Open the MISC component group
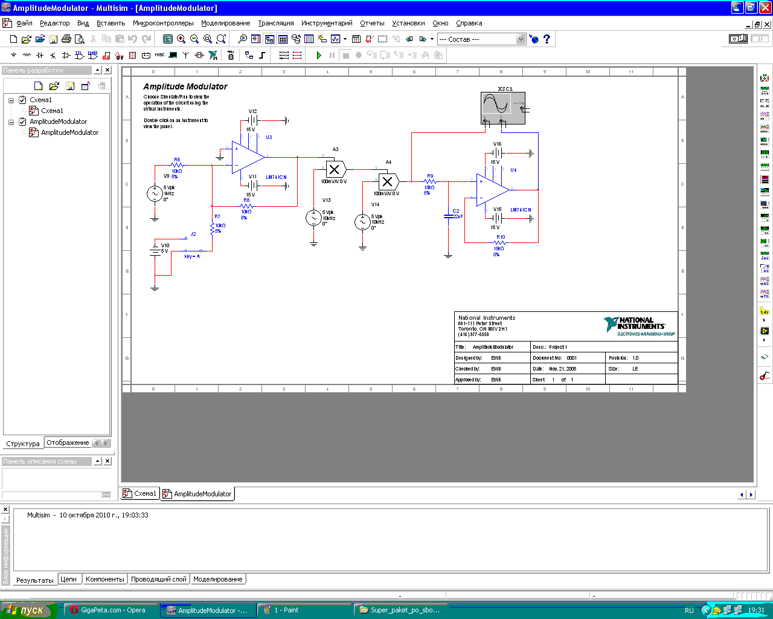This screenshot has width=773, height=619. point(159,55)
